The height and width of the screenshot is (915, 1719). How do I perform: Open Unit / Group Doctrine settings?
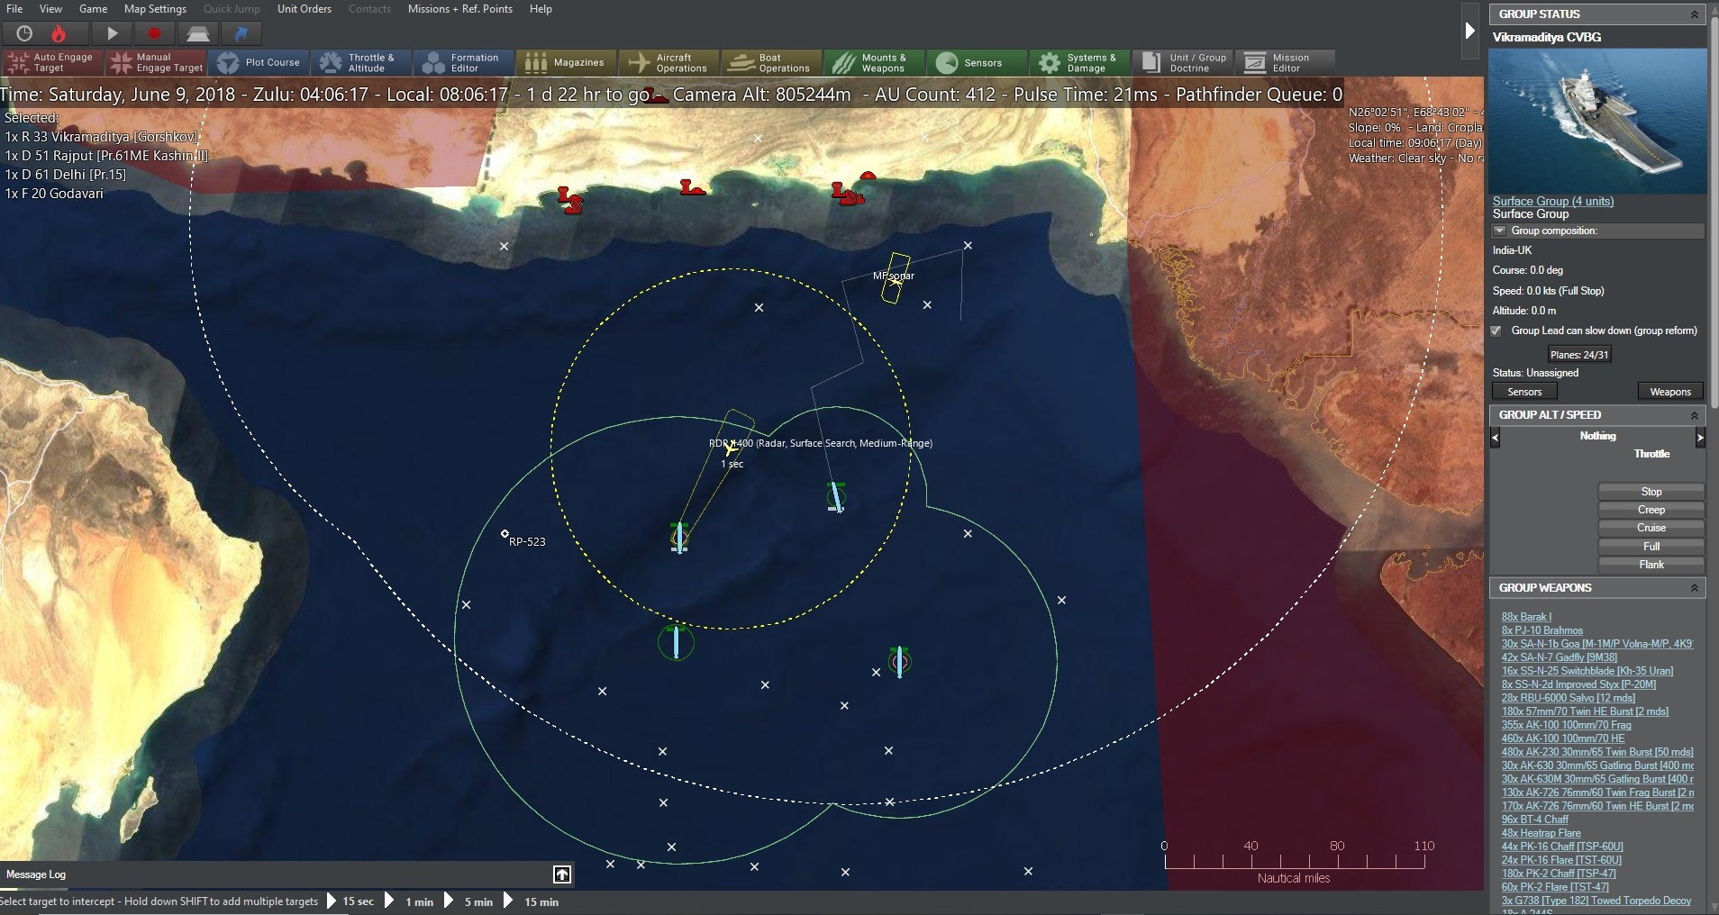[x=1183, y=62]
